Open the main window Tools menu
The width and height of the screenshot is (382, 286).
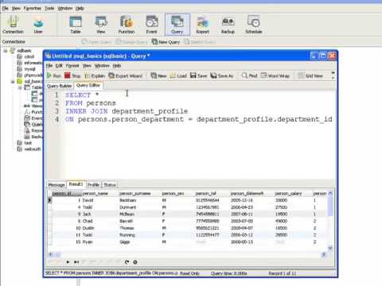click(49, 9)
